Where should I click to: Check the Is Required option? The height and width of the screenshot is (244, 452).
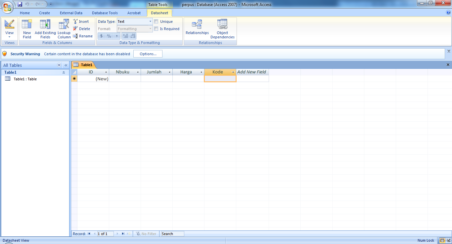(x=156, y=28)
